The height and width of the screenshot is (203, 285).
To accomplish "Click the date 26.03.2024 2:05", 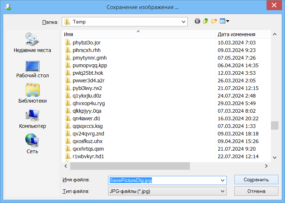I will coord(237,81).
